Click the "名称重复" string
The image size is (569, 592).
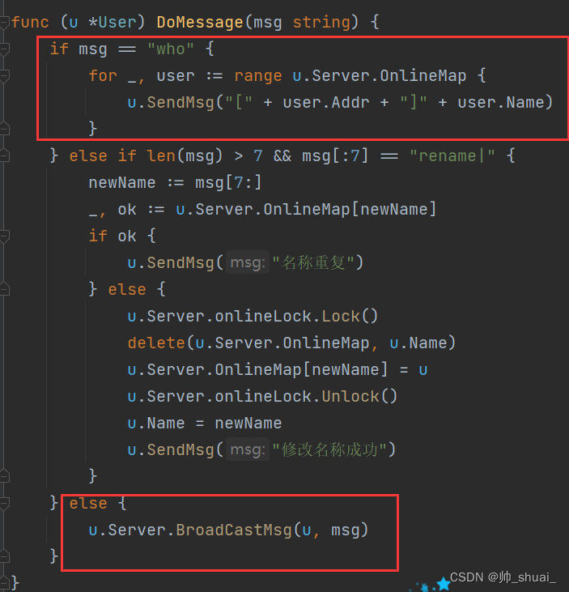[312, 262]
